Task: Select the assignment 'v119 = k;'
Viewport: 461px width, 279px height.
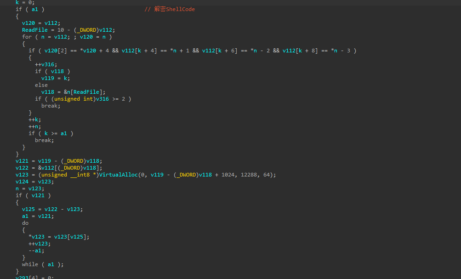Action: (x=56, y=78)
